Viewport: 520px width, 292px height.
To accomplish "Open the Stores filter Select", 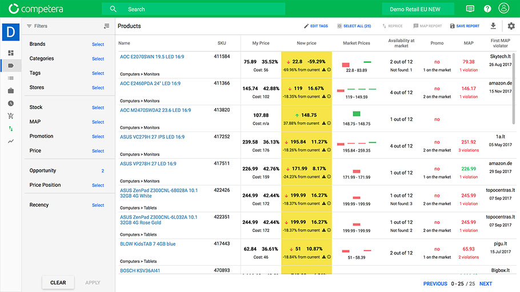I will [x=98, y=87].
